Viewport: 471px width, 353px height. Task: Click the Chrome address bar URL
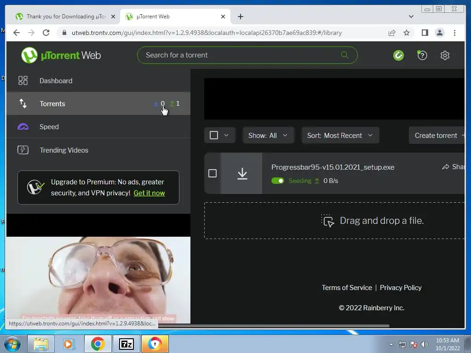pos(207,33)
